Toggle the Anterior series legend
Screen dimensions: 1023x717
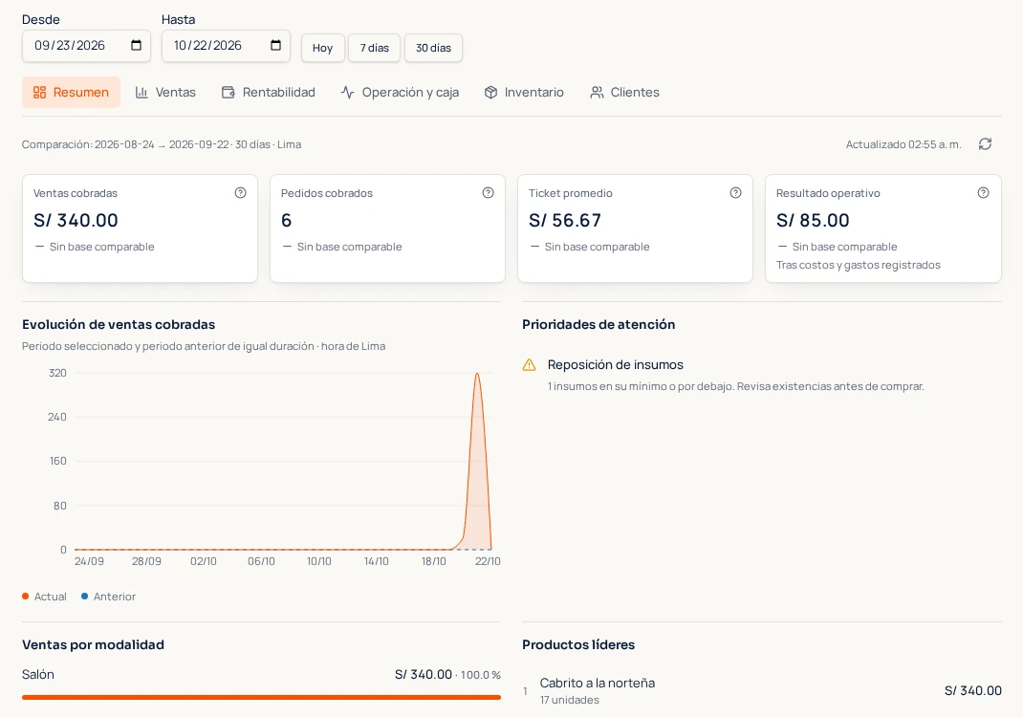pos(108,597)
